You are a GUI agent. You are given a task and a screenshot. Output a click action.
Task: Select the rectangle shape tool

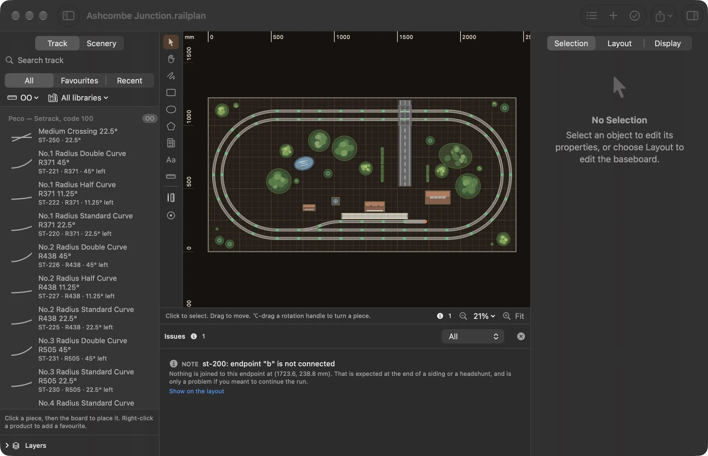point(171,92)
